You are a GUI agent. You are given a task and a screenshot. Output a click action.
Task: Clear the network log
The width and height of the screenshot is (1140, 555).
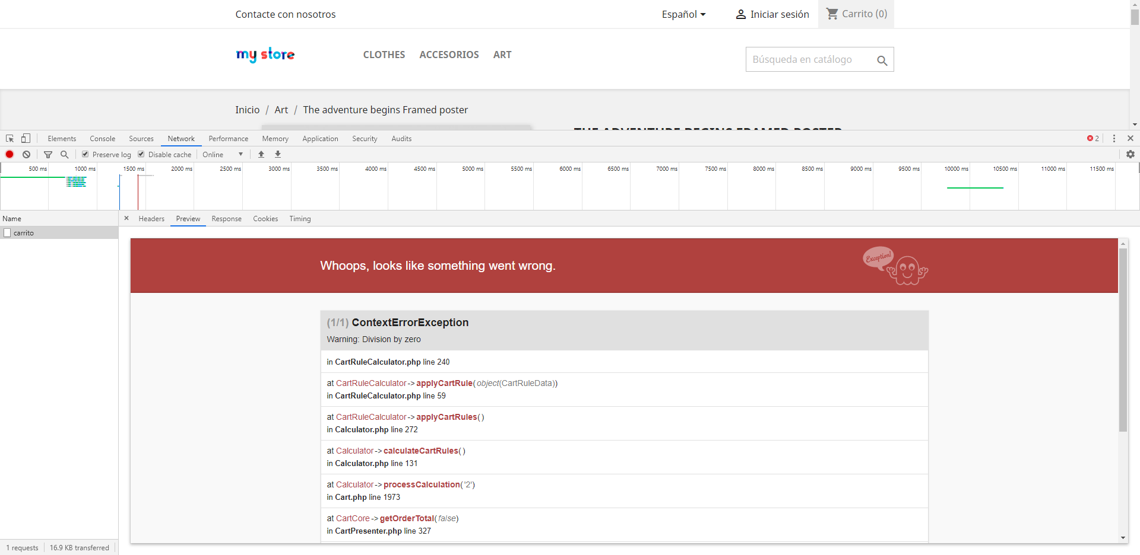(x=26, y=154)
